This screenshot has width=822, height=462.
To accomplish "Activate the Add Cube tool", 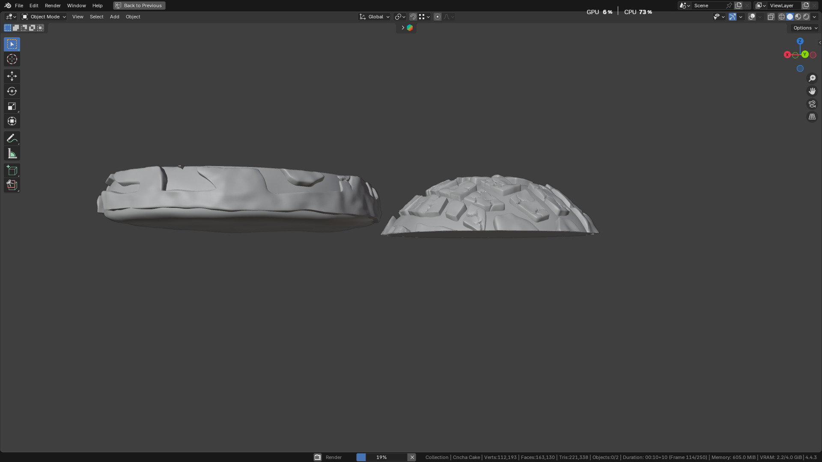I will click(x=12, y=170).
